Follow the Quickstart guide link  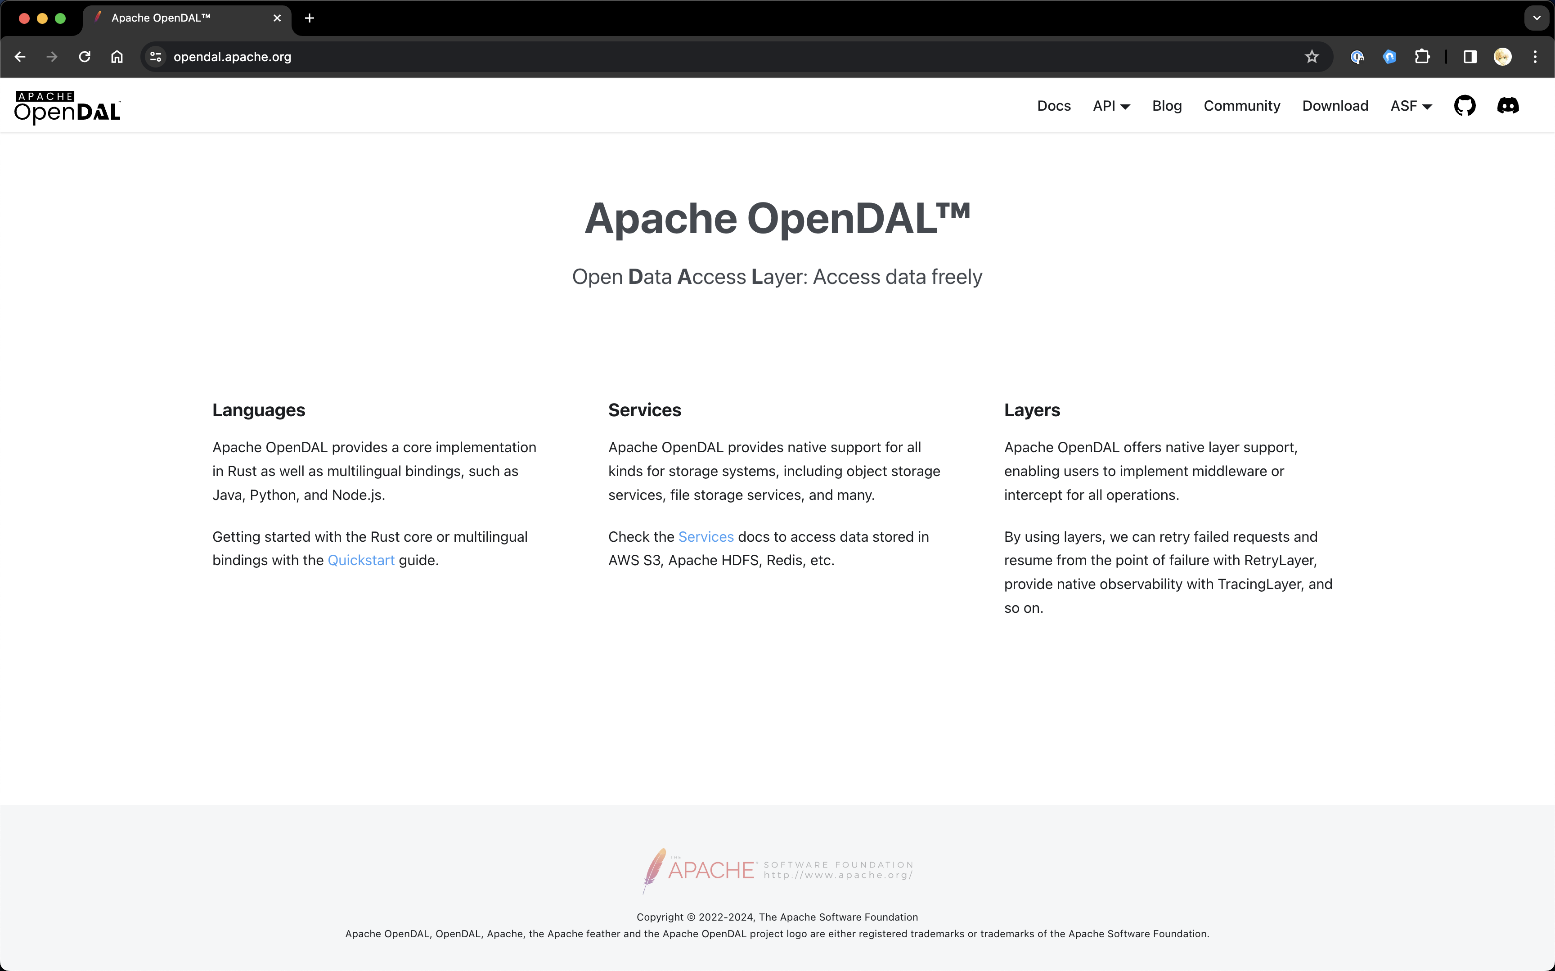pos(361,560)
